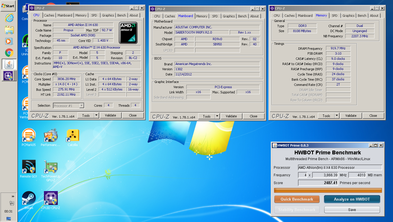Click BIOS Date value 11/14/2012
This screenshot has width=393, height=222.
click(217, 74)
